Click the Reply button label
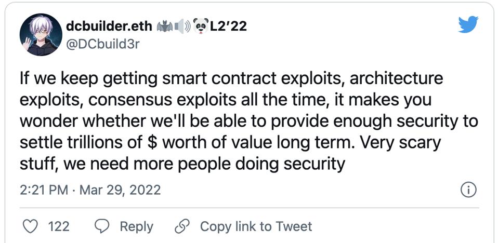Viewport: 498px width, 243px height. pyautogui.click(x=136, y=226)
